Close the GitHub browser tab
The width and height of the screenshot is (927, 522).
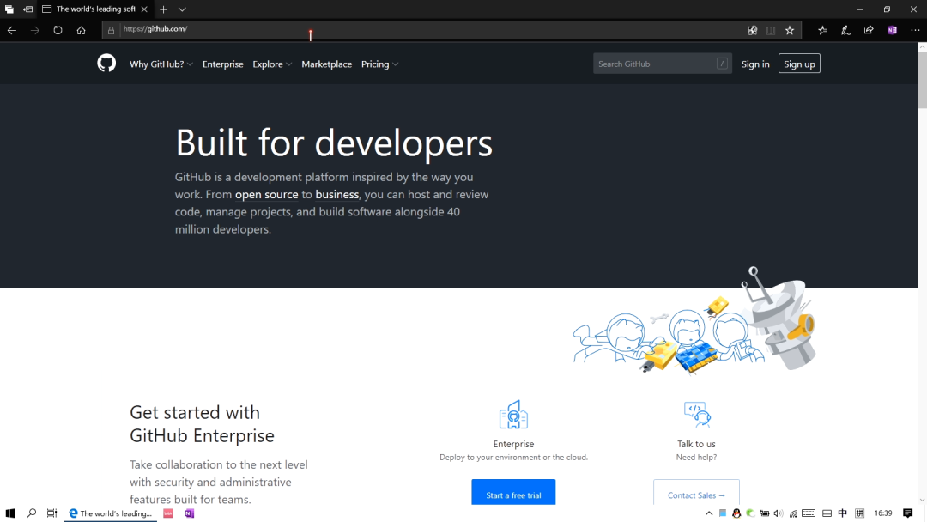click(x=144, y=9)
